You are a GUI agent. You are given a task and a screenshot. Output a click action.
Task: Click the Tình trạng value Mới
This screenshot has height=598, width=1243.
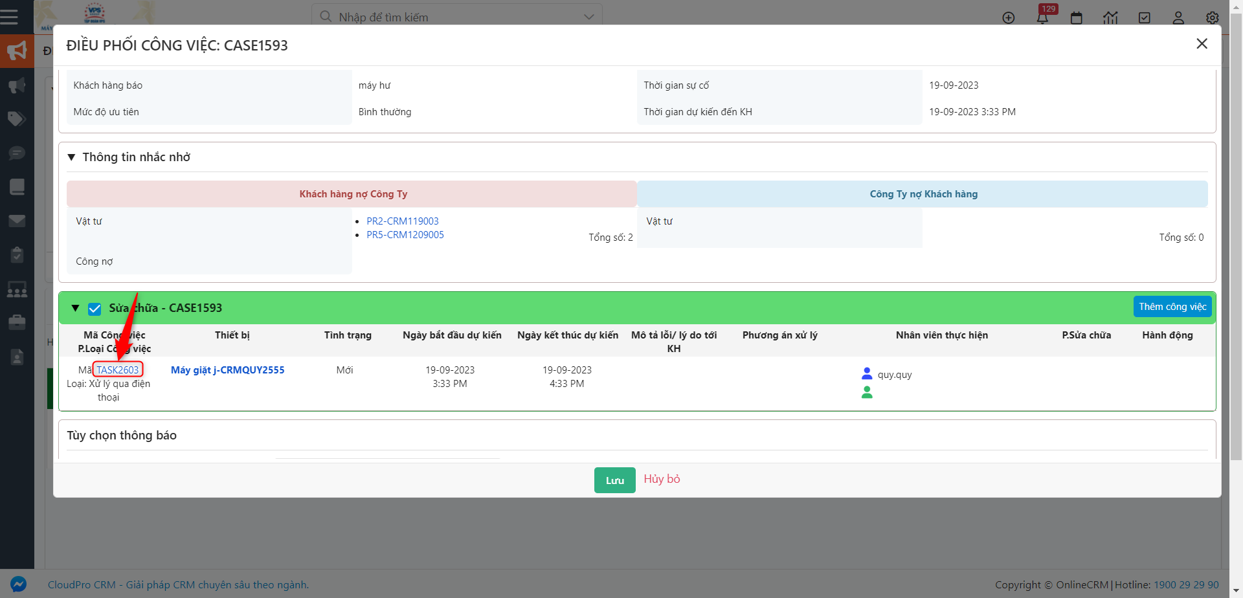[345, 370]
